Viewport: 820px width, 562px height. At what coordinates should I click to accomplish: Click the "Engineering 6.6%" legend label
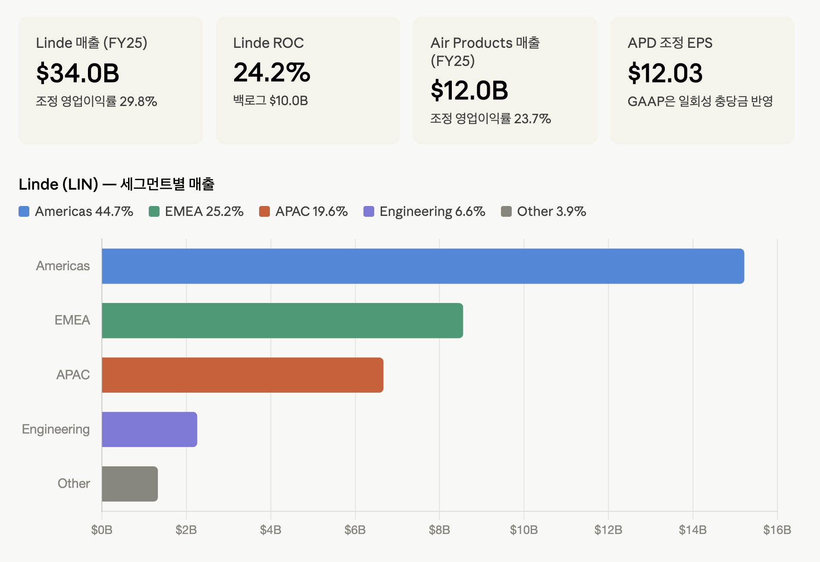[x=432, y=212]
